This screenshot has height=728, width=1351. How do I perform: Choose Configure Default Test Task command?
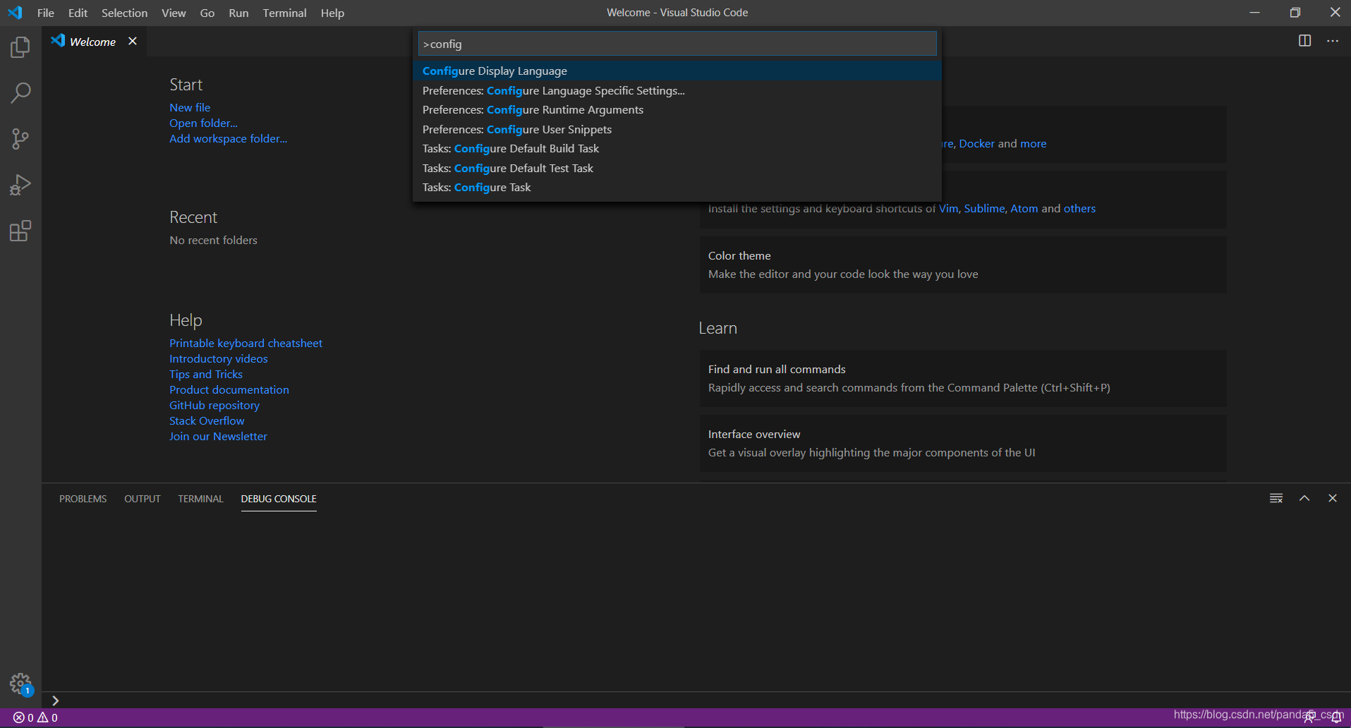677,168
